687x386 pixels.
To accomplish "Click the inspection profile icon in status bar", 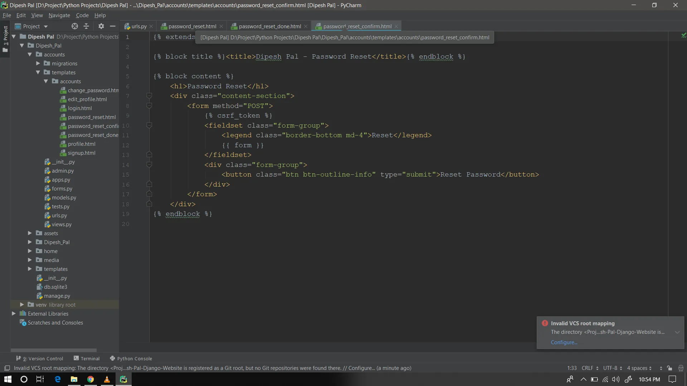I will click(x=681, y=368).
